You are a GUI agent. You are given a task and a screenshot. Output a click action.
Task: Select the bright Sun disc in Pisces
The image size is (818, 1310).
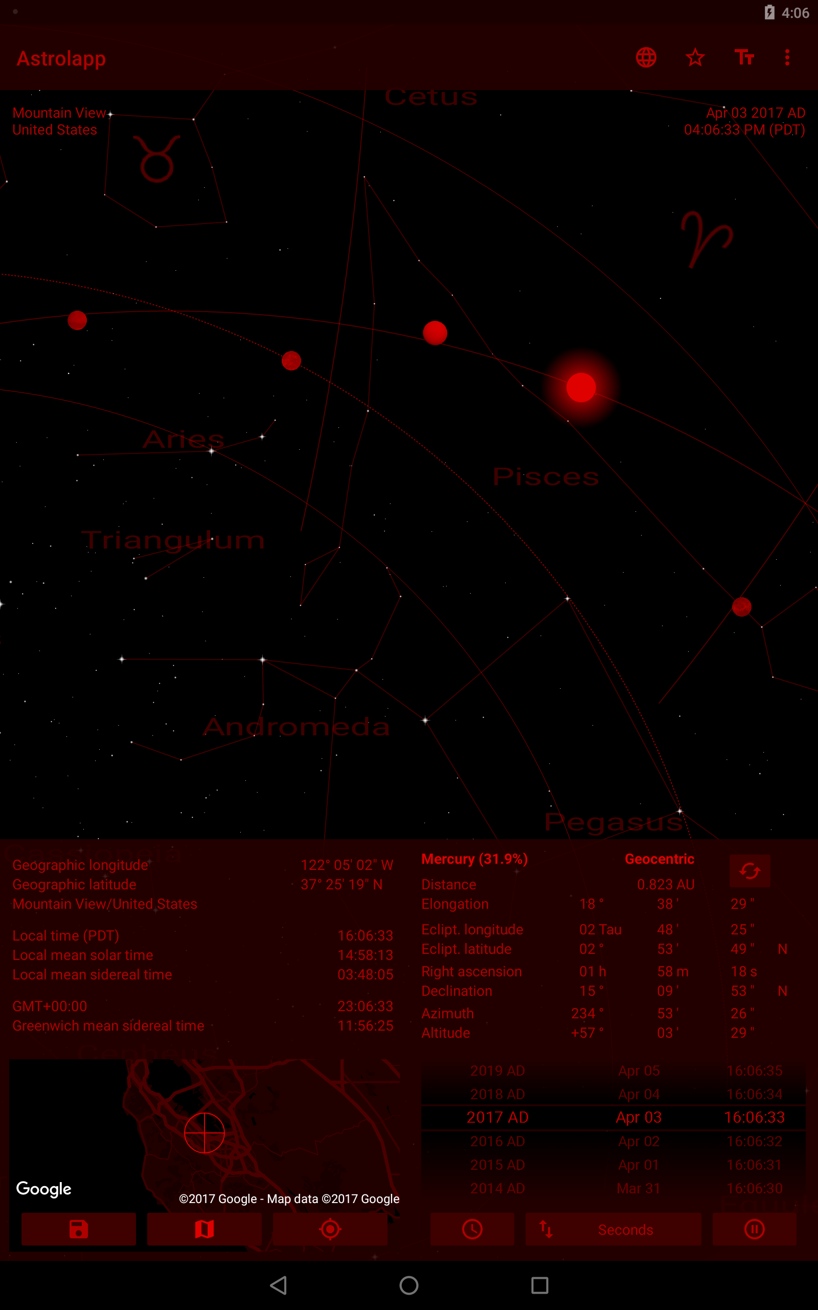(581, 387)
